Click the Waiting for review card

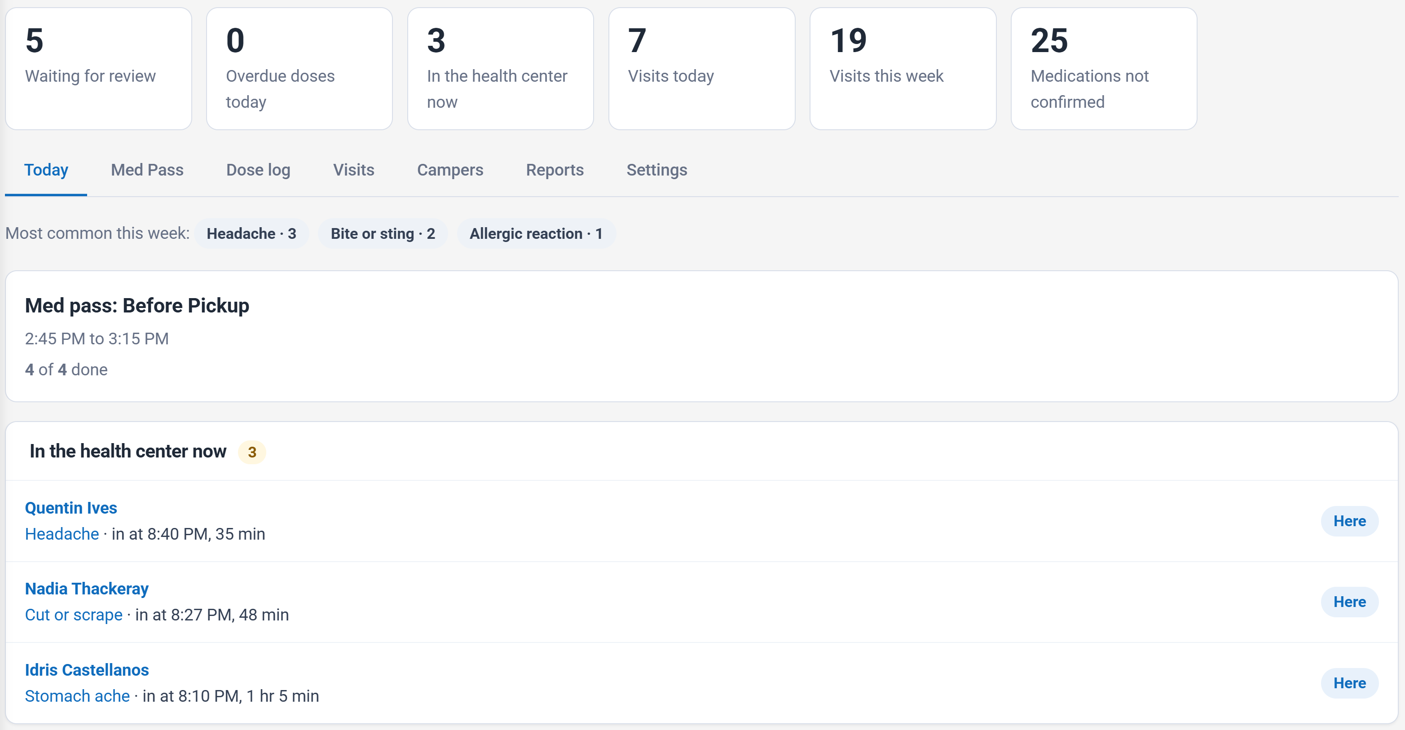pyautogui.click(x=99, y=69)
